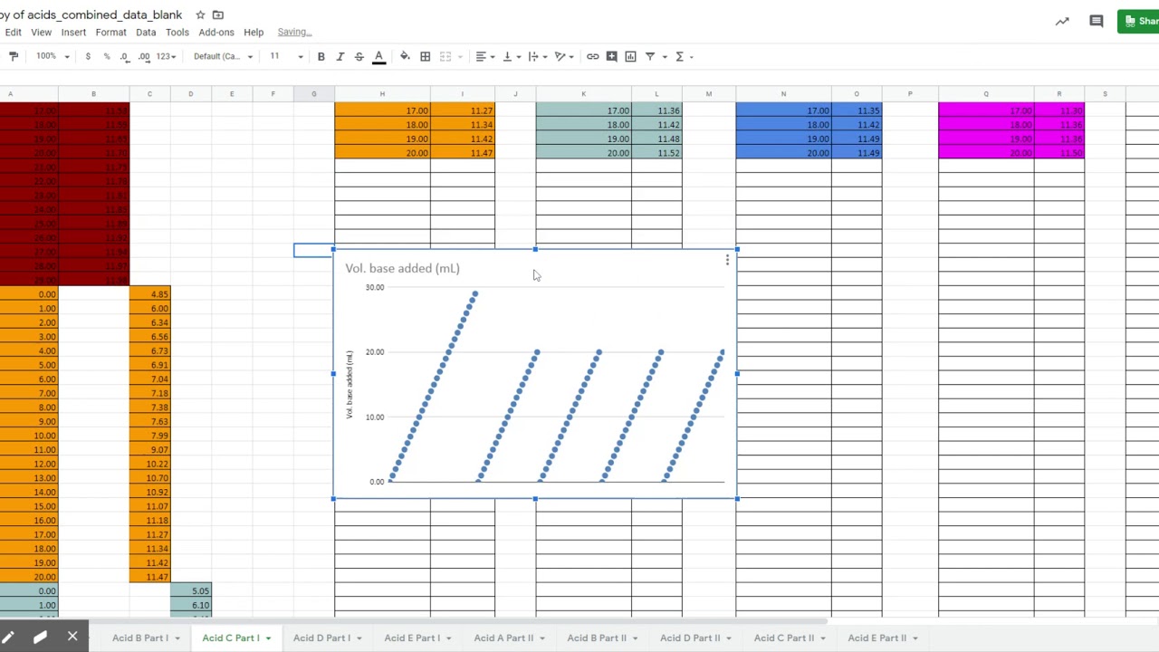The width and height of the screenshot is (1159, 652).
Task: Open the text rotation dropdown
Action: (x=564, y=56)
